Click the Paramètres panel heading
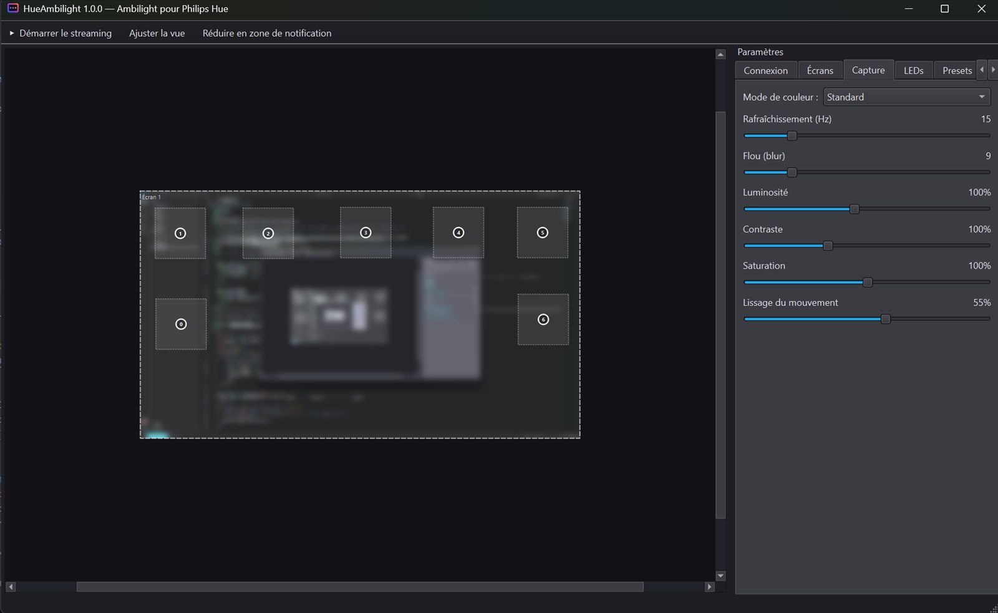The image size is (998, 613). click(760, 52)
